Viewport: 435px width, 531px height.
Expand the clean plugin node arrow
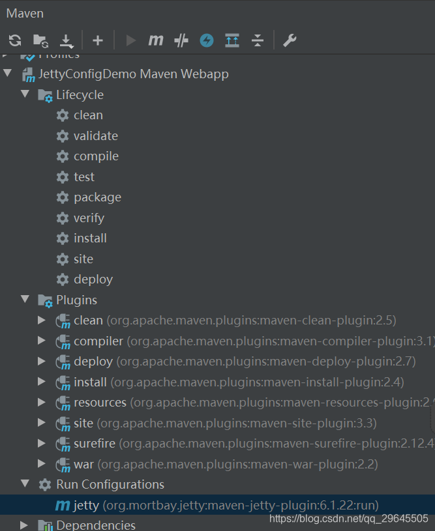tap(42, 321)
